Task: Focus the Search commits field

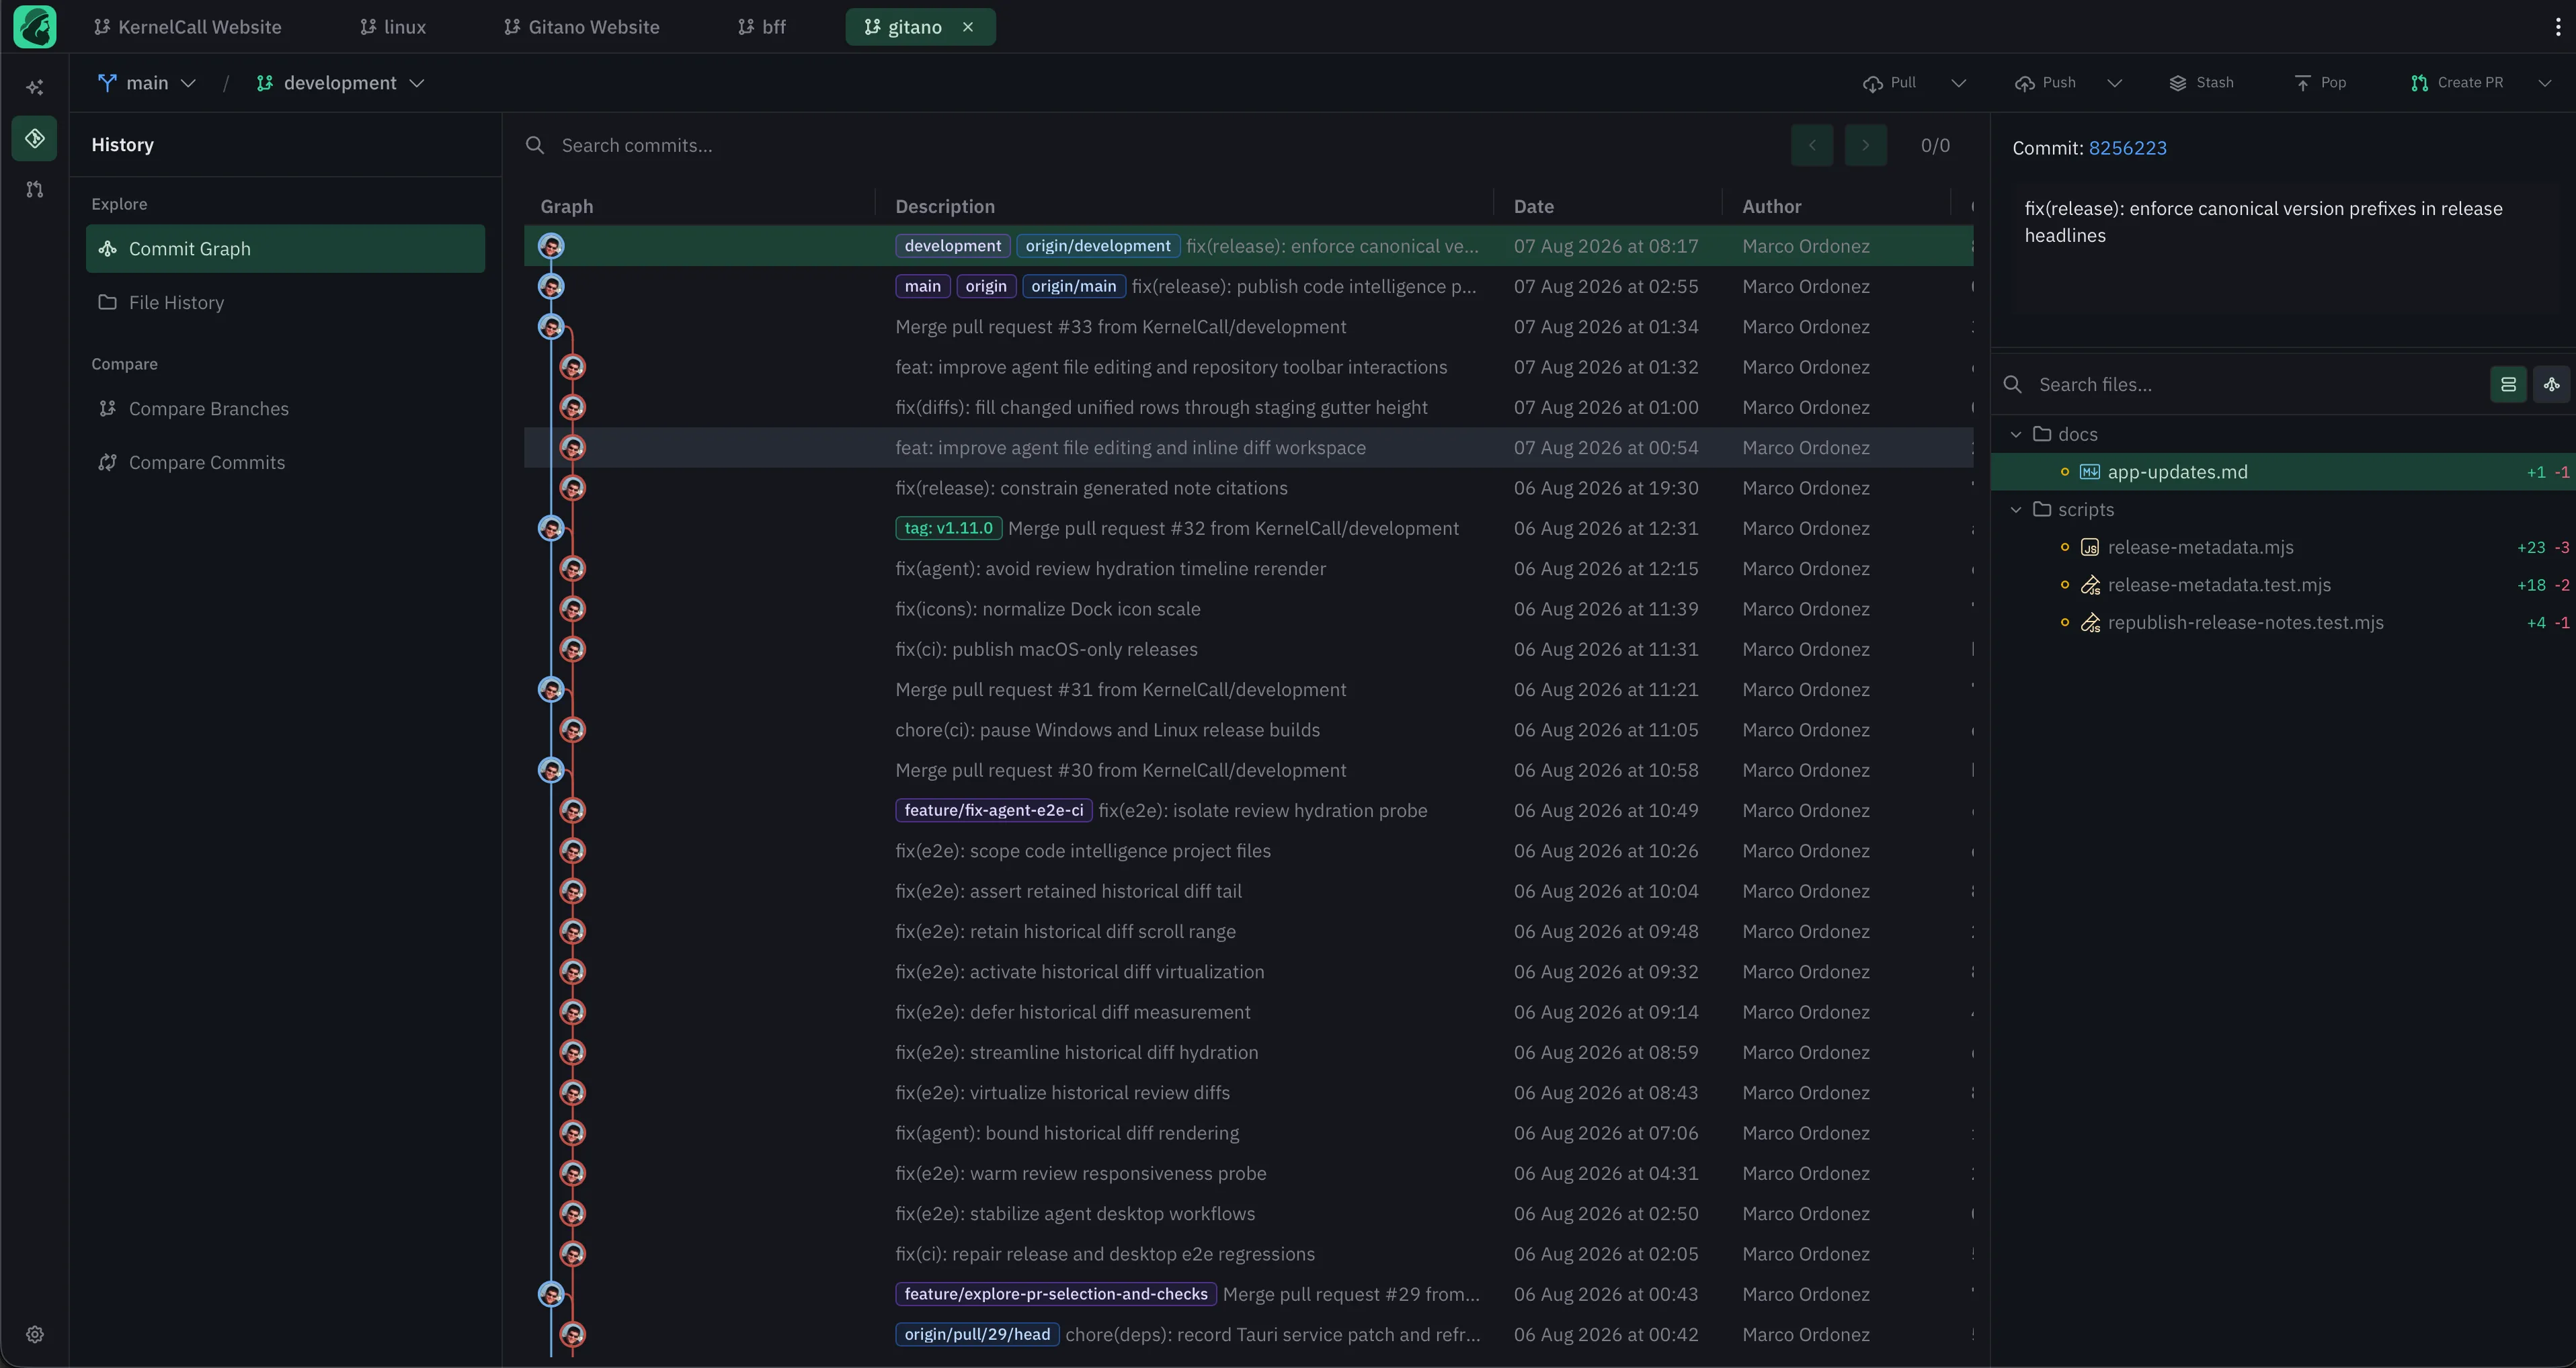Action: click(1150, 145)
